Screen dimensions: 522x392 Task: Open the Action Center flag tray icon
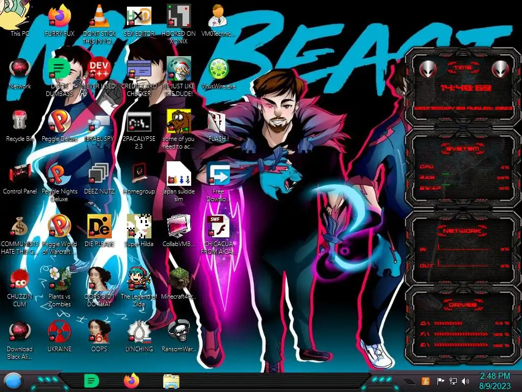tap(440, 381)
